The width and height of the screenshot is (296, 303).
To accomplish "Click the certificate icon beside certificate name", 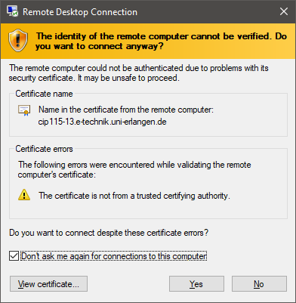I will coord(24,110).
